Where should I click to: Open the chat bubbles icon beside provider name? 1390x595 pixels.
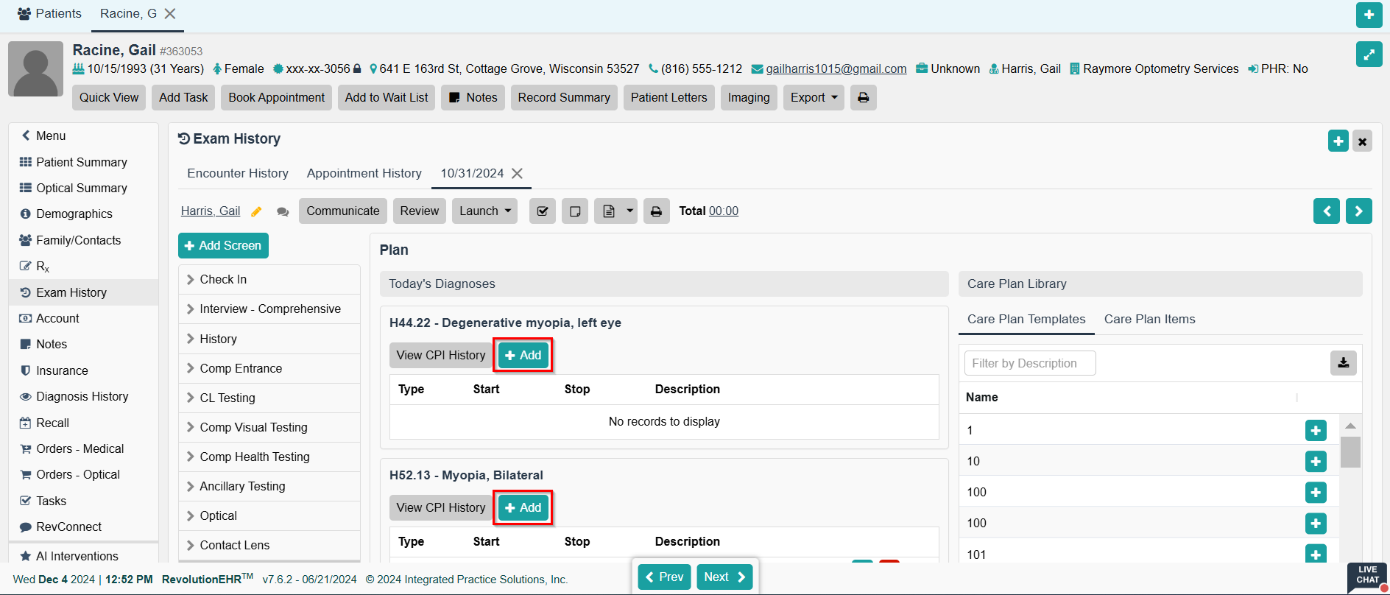click(283, 211)
